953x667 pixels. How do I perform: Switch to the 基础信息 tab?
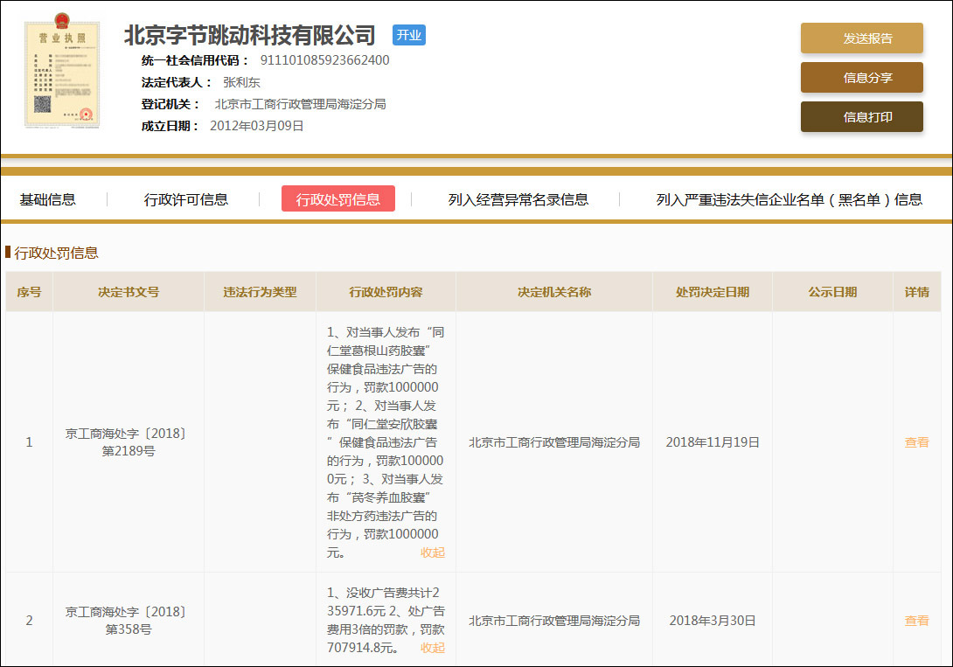pyautogui.click(x=46, y=199)
